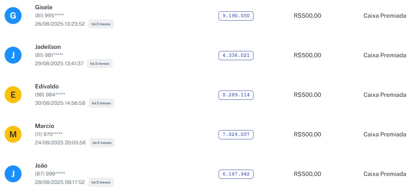Click Jadeilson's blue J avatar

(x=13, y=56)
